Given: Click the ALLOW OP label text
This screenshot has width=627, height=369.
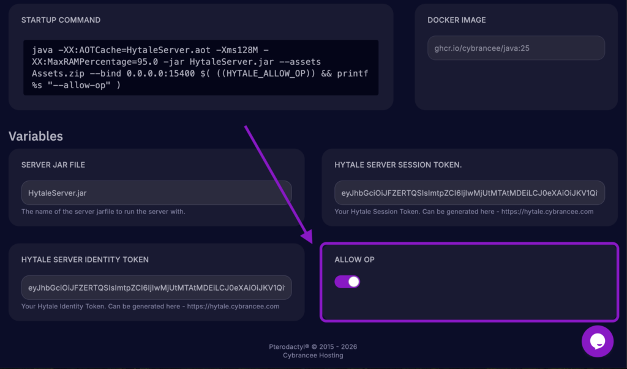Looking at the screenshot, I should click(354, 259).
